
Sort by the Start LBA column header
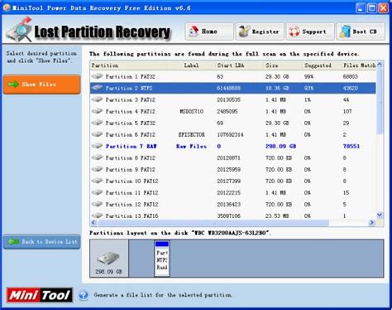pos(240,65)
